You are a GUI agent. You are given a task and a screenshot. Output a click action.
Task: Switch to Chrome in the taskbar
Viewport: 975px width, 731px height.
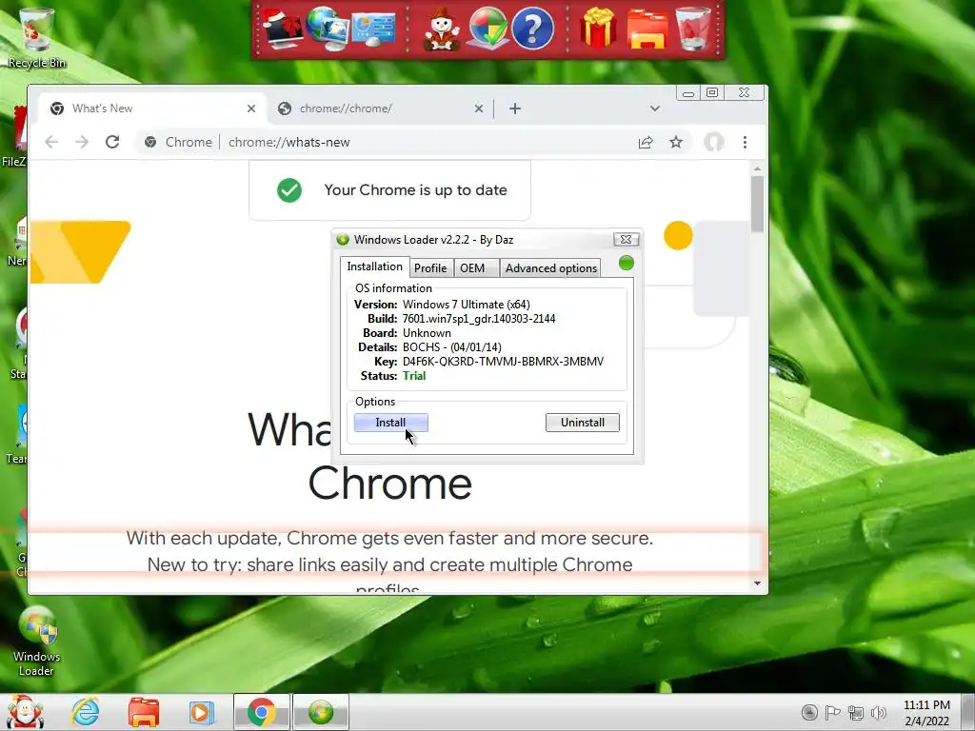pos(261,712)
